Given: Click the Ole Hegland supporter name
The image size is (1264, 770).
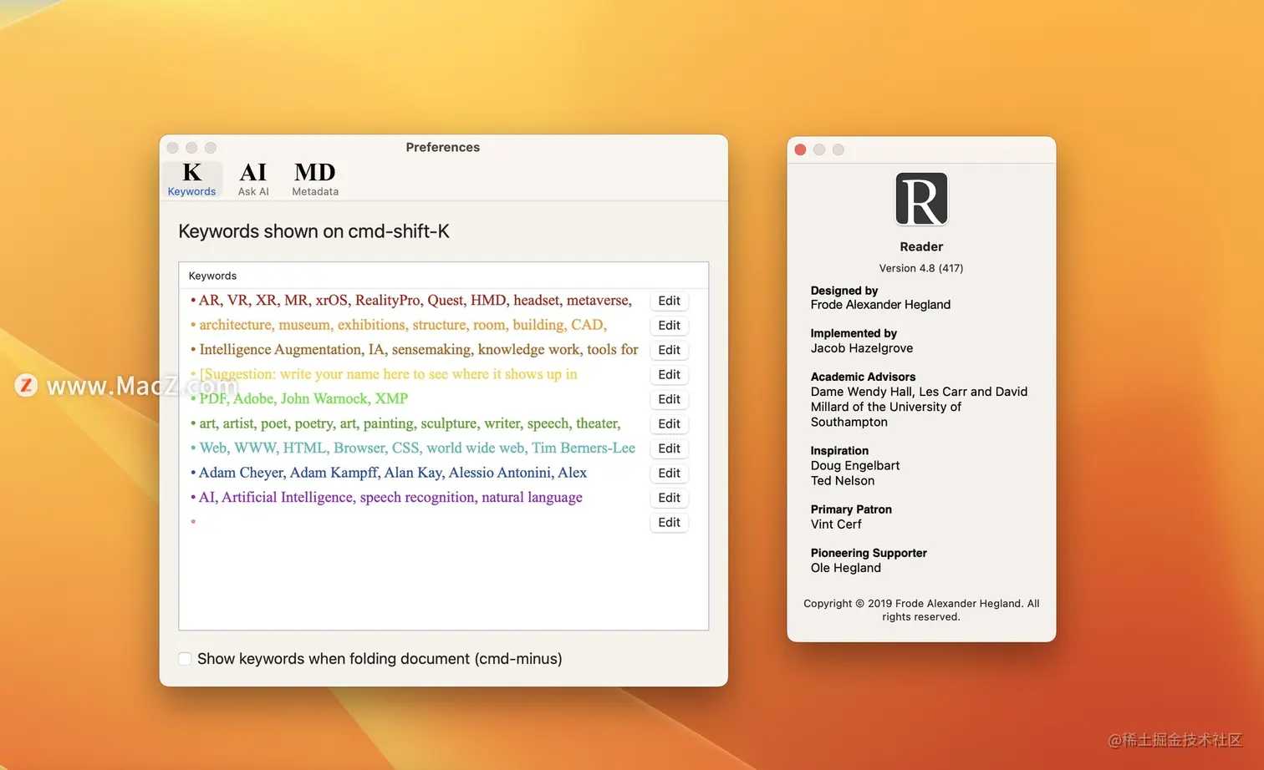Looking at the screenshot, I should pos(846,568).
